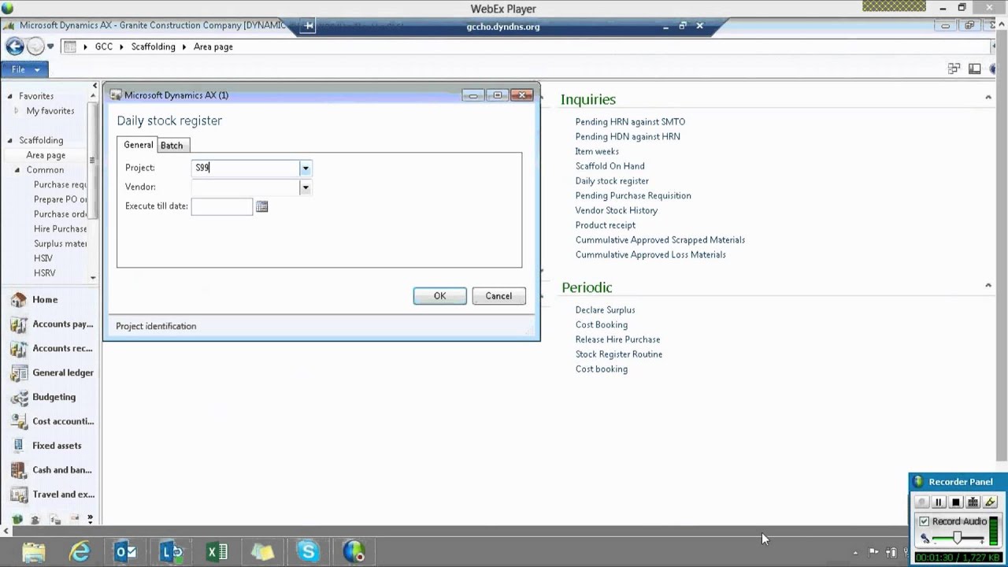Open the File menu
The width and height of the screenshot is (1008, 567).
pyautogui.click(x=25, y=69)
